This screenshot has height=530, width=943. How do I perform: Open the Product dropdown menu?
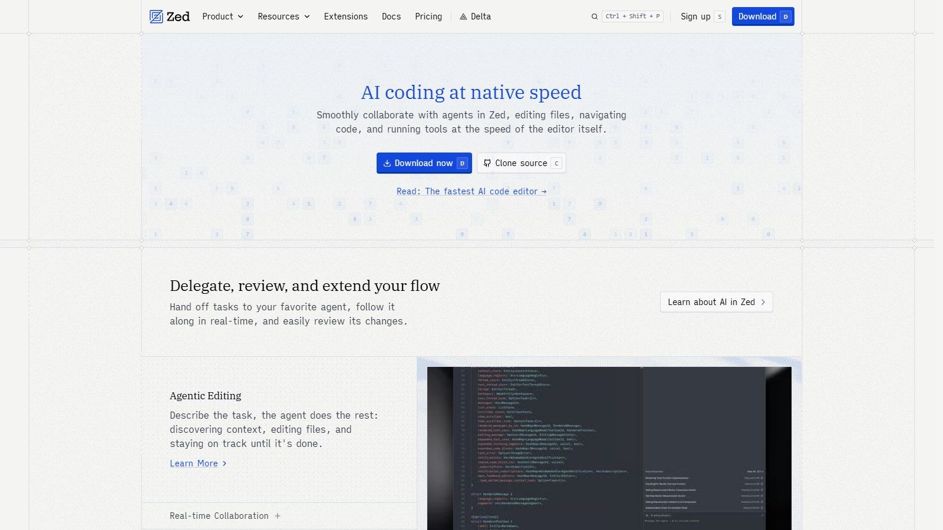(x=223, y=16)
